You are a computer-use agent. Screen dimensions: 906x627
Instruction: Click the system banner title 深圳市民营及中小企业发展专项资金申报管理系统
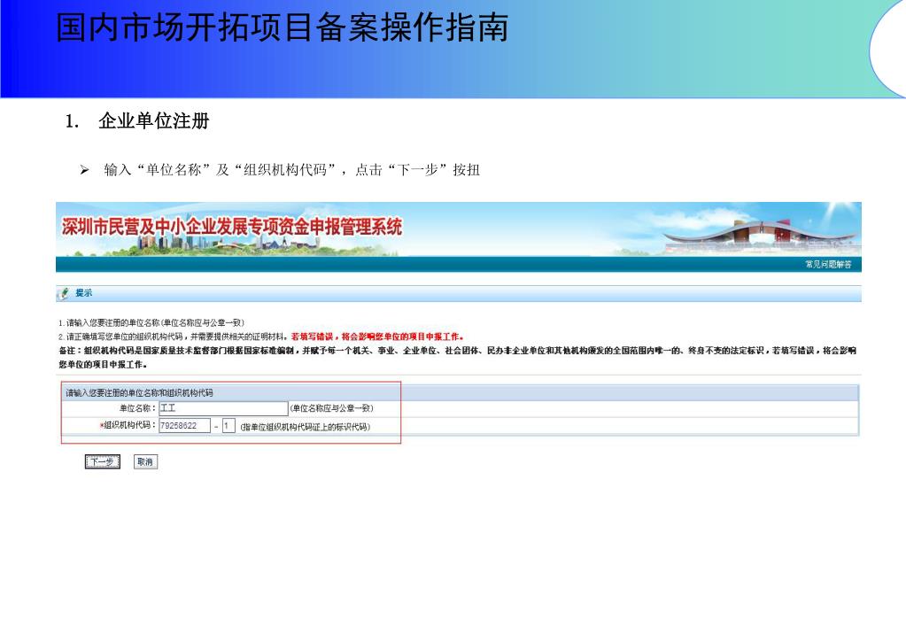232,227
